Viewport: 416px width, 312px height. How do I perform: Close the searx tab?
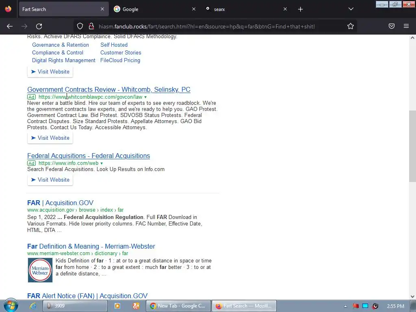click(285, 9)
